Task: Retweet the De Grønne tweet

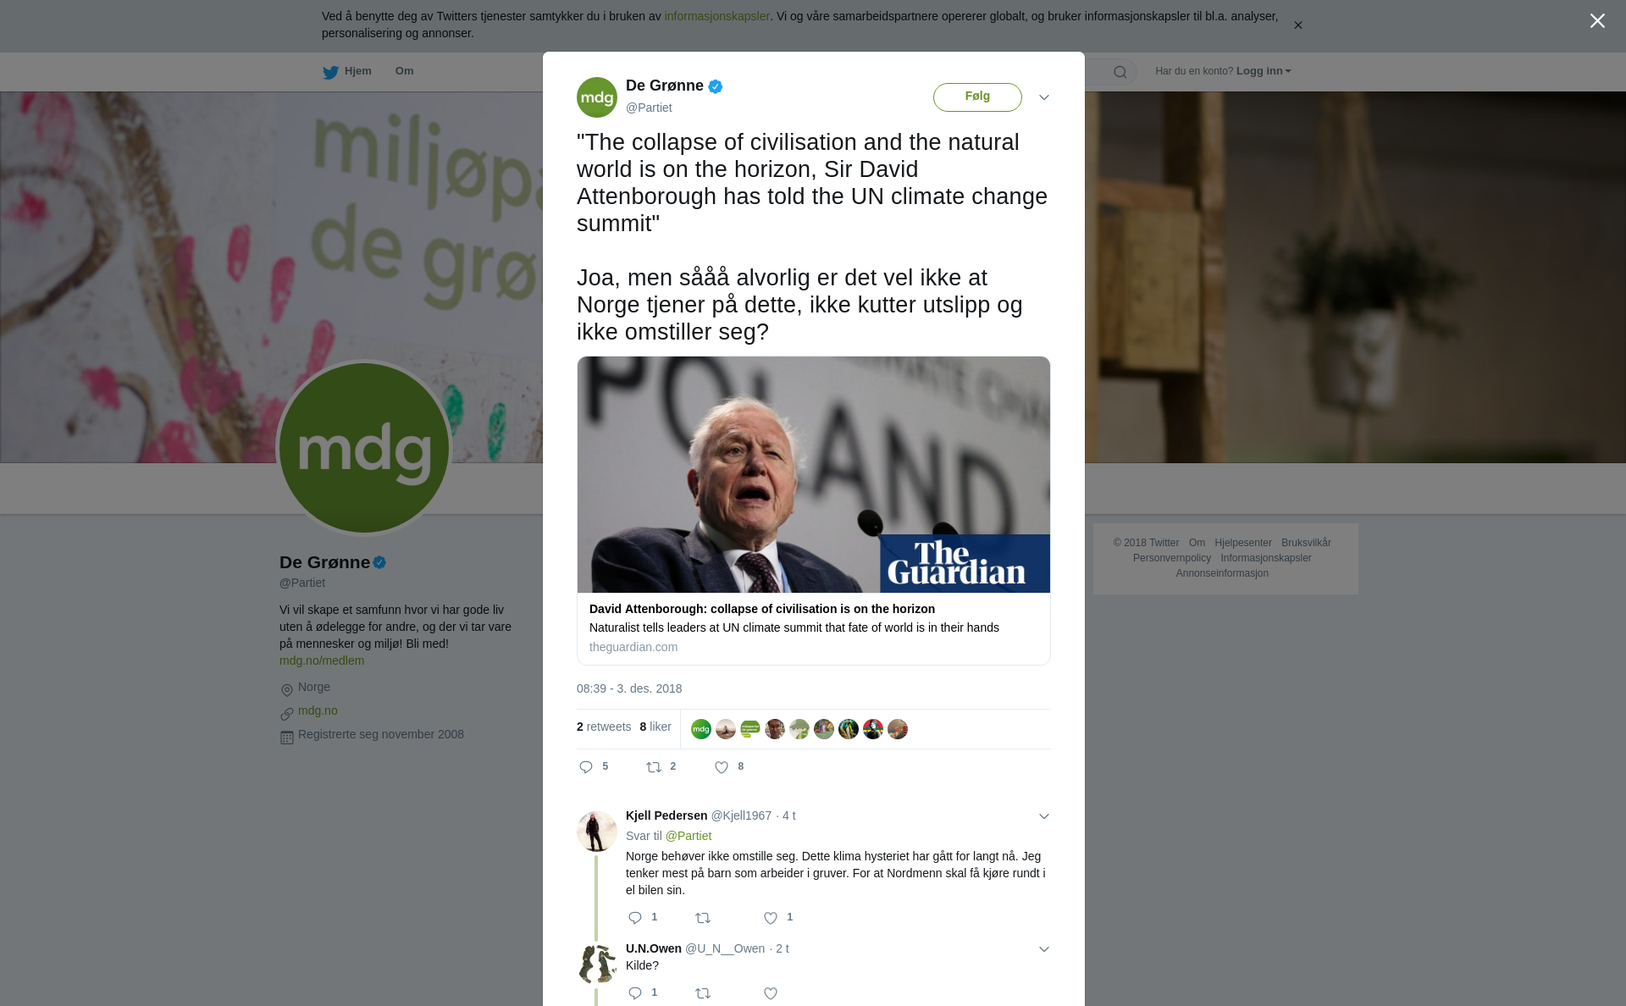Action: click(654, 767)
